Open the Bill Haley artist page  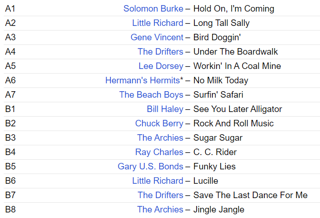pos(165,109)
